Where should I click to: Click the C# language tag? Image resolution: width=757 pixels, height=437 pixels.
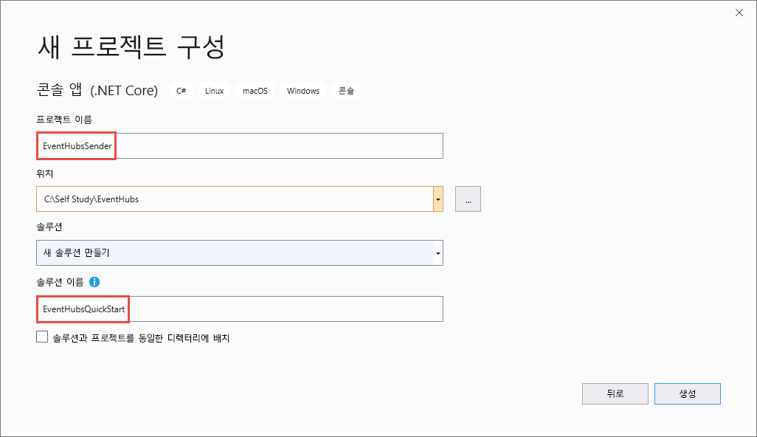(x=181, y=91)
